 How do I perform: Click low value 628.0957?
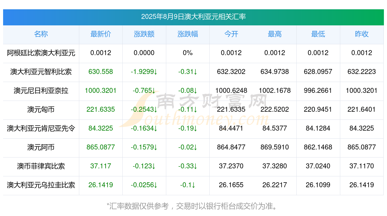[x=318, y=72]
